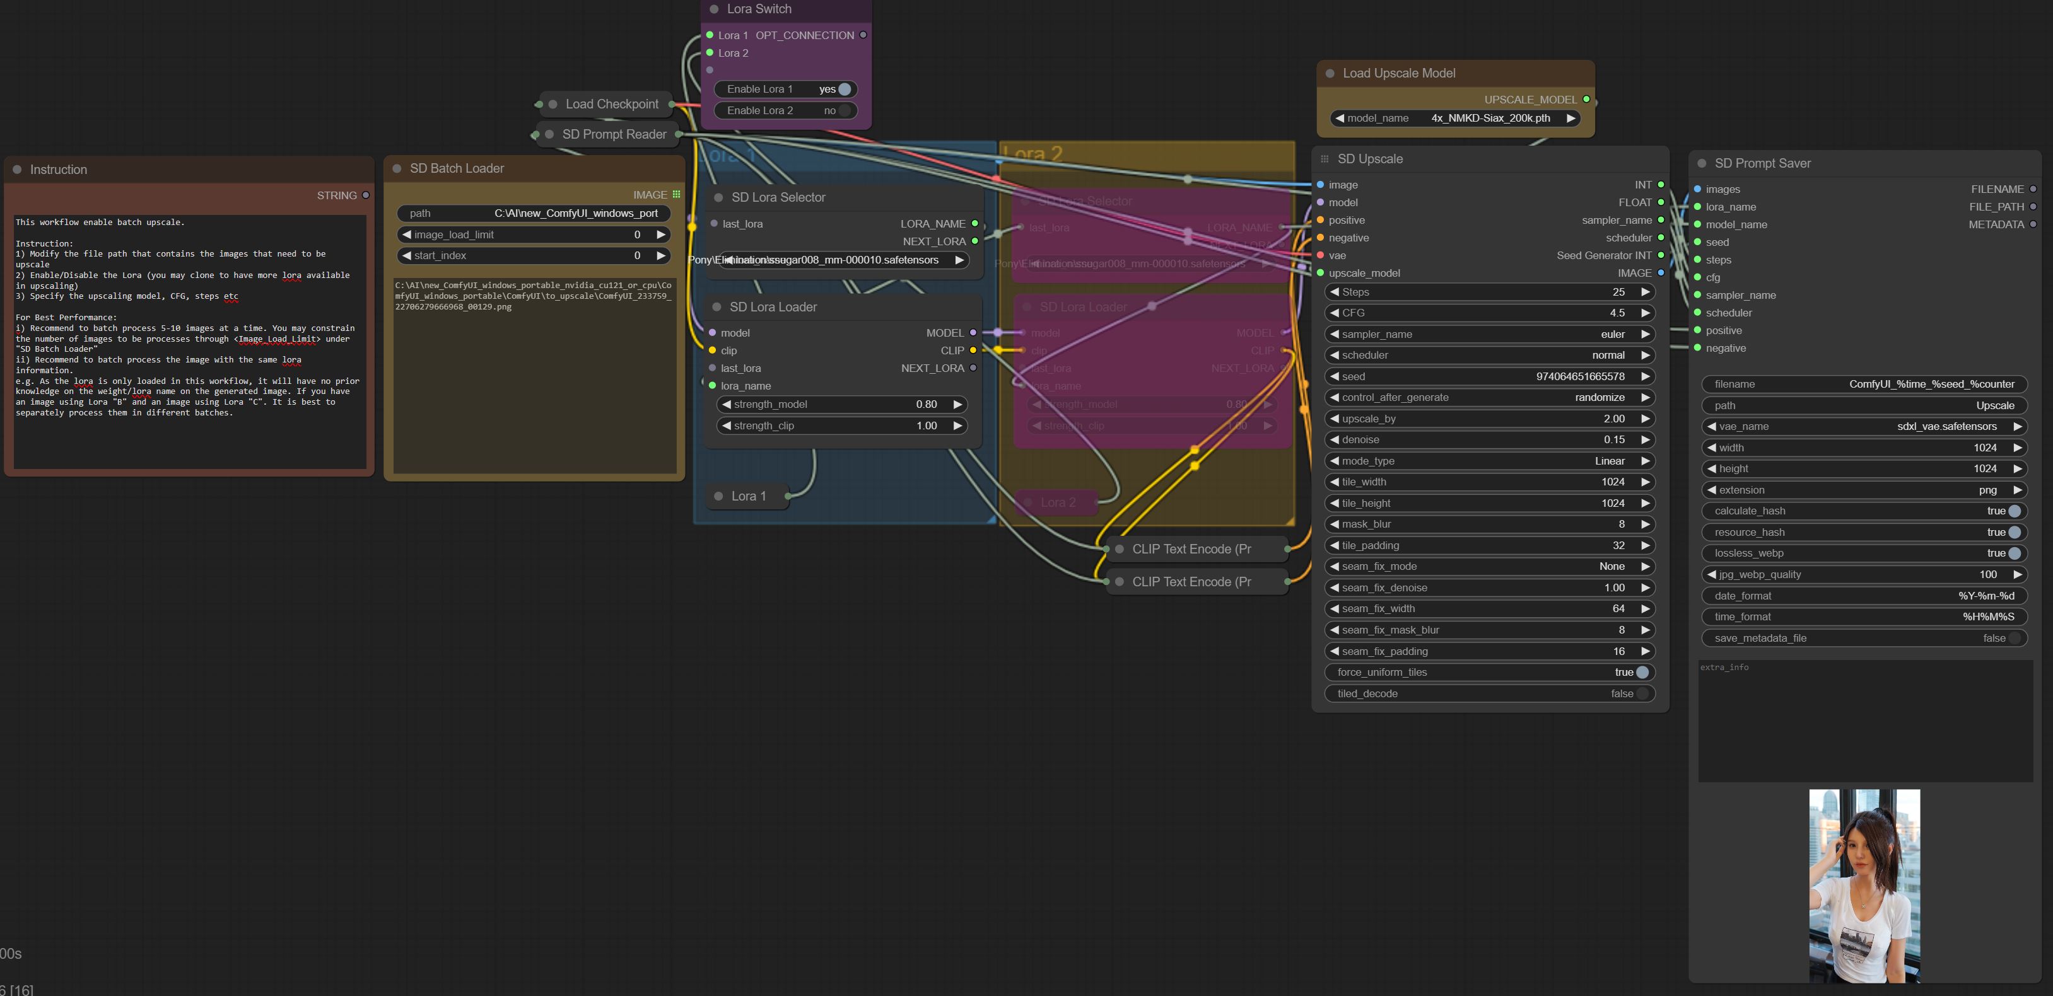
Task: Click the first CLIP Text Encode node
Action: [x=1191, y=549]
